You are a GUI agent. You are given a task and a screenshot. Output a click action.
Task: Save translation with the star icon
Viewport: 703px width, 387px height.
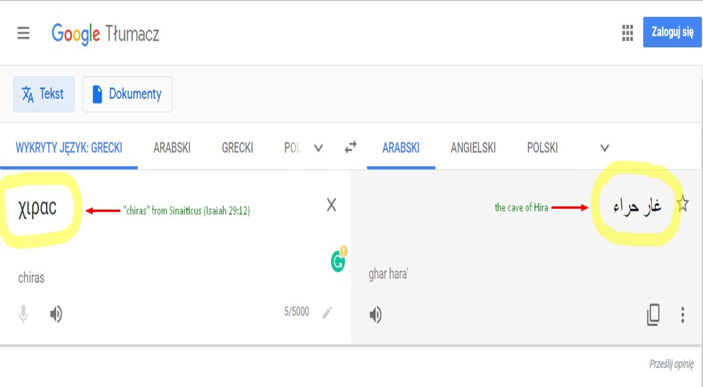(x=683, y=204)
